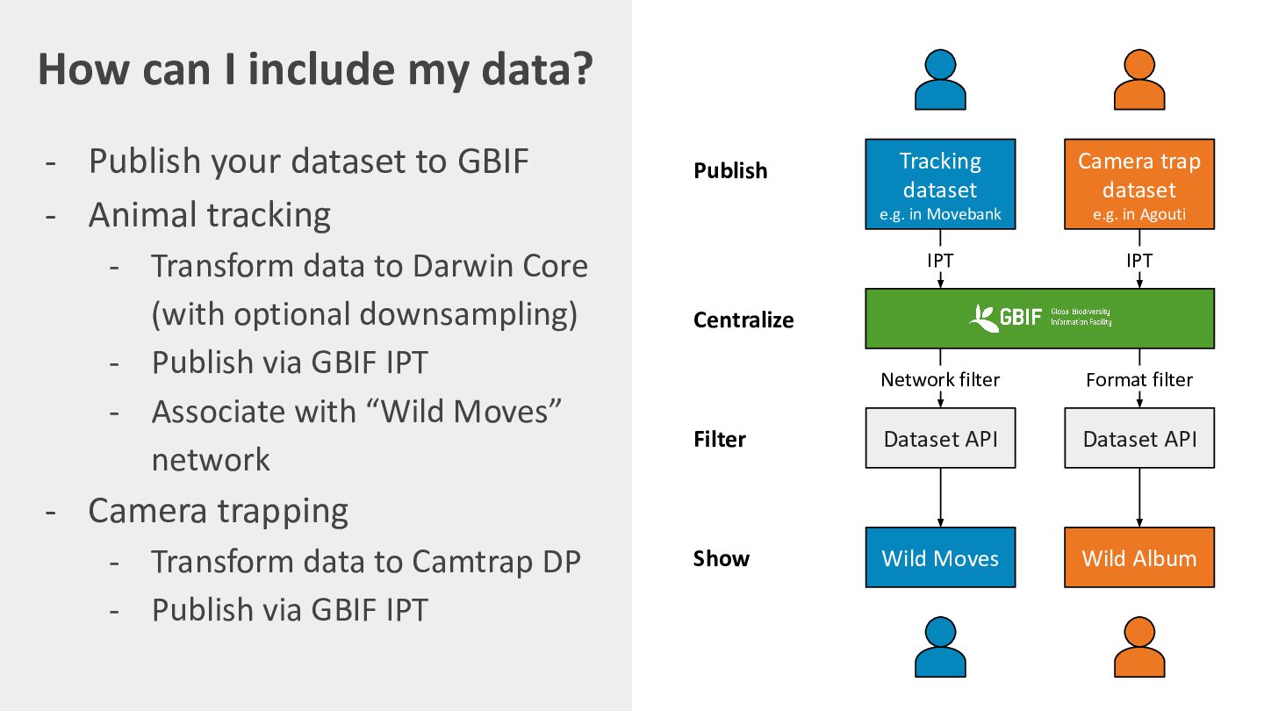Click the Show row label
The image size is (1264, 711).
[x=721, y=558]
